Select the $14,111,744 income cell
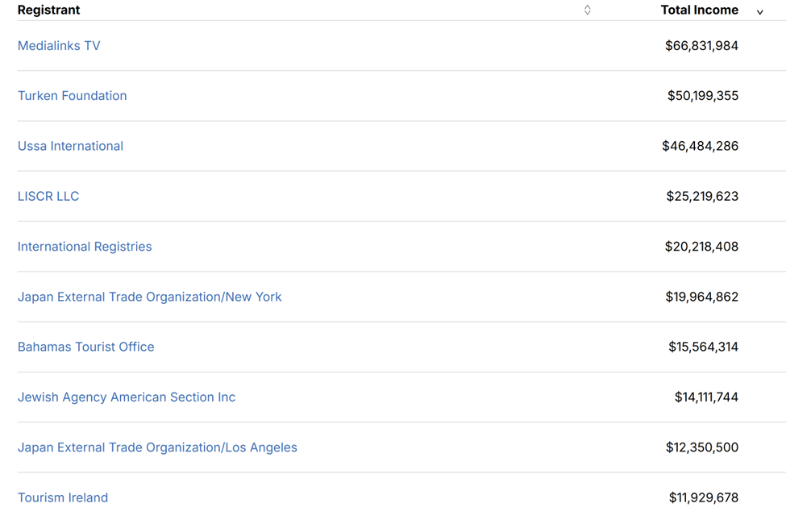Screen dimensions: 786x520 (x=706, y=397)
